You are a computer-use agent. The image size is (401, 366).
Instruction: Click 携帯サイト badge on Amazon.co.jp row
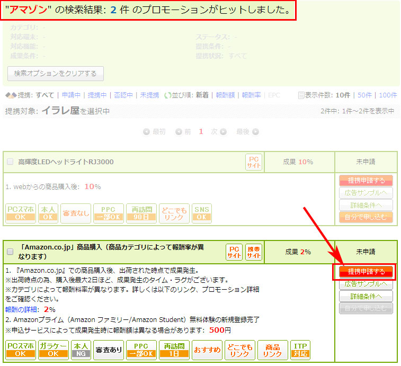[x=254, y=252]
